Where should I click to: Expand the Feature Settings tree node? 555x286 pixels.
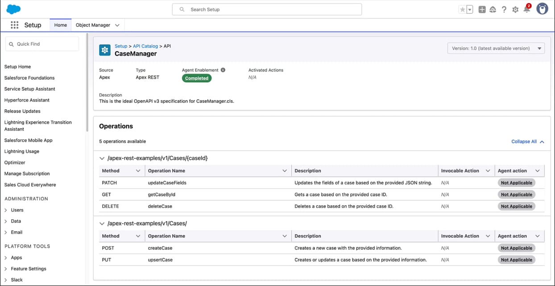(6, 269)
